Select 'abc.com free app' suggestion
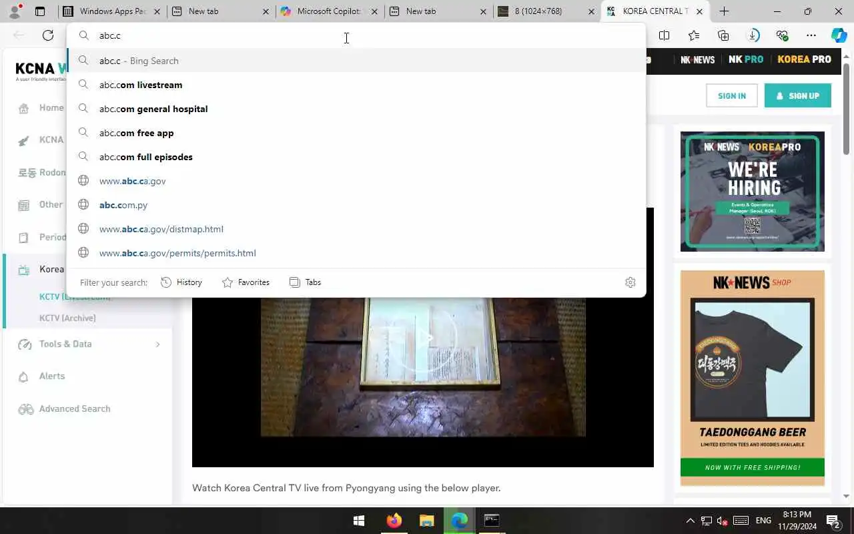Image resolution: width=854 pixels, height=534 pixels. point(356,133)
